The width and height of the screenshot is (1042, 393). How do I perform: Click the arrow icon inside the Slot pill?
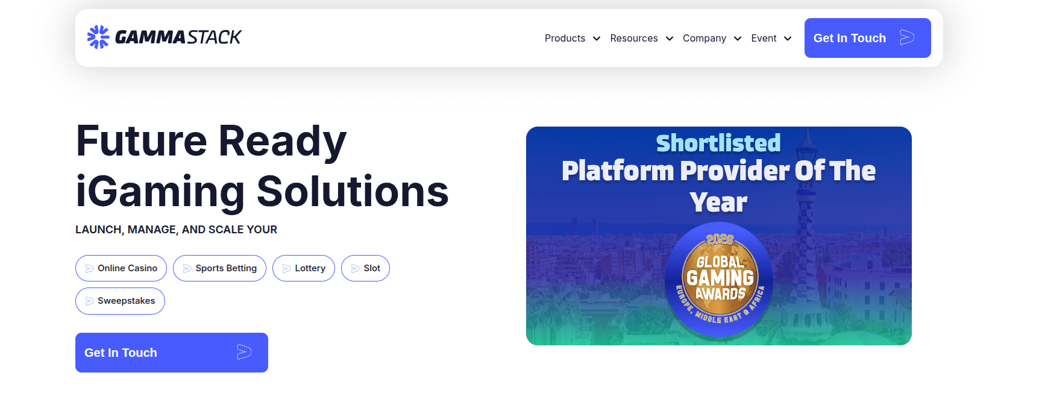[355, 269]
